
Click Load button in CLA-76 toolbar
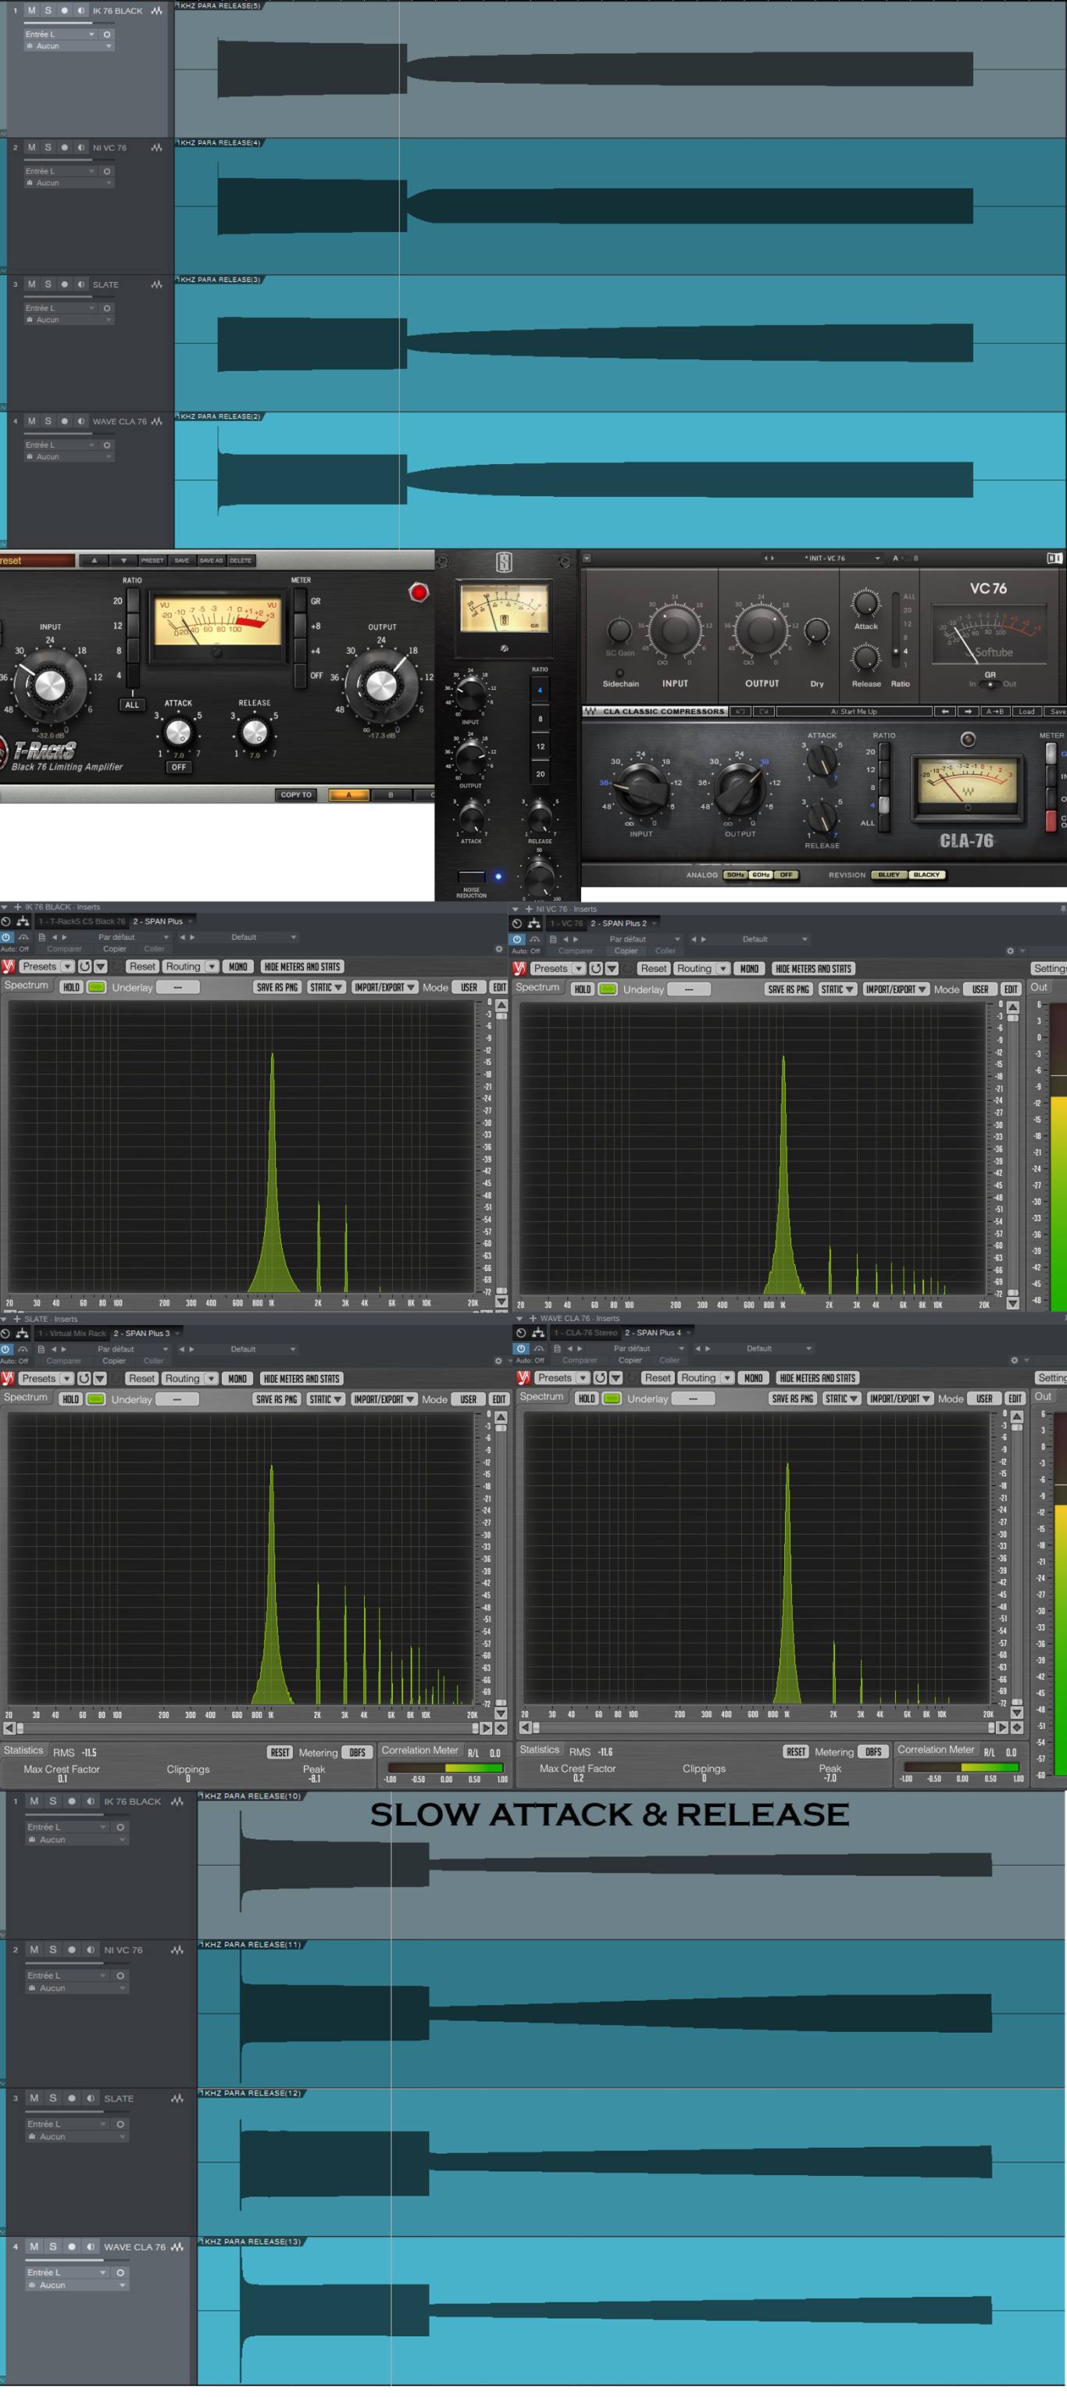point(1026,711)
